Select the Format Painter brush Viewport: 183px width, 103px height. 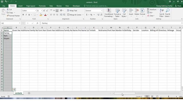click(x=8, y=16)
